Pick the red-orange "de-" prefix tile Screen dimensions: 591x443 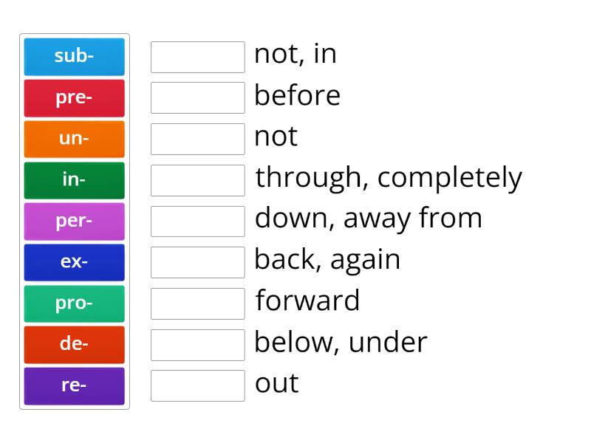[x=74, y=345]
